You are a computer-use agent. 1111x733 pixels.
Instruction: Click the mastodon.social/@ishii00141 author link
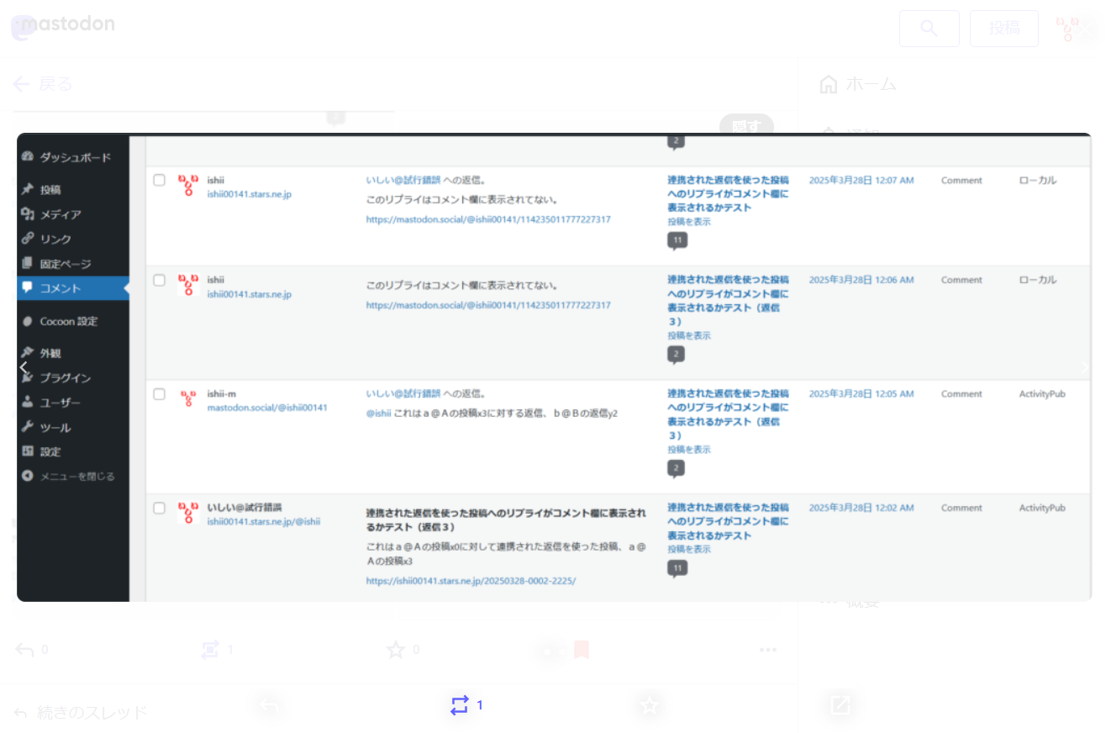(266, 408)
